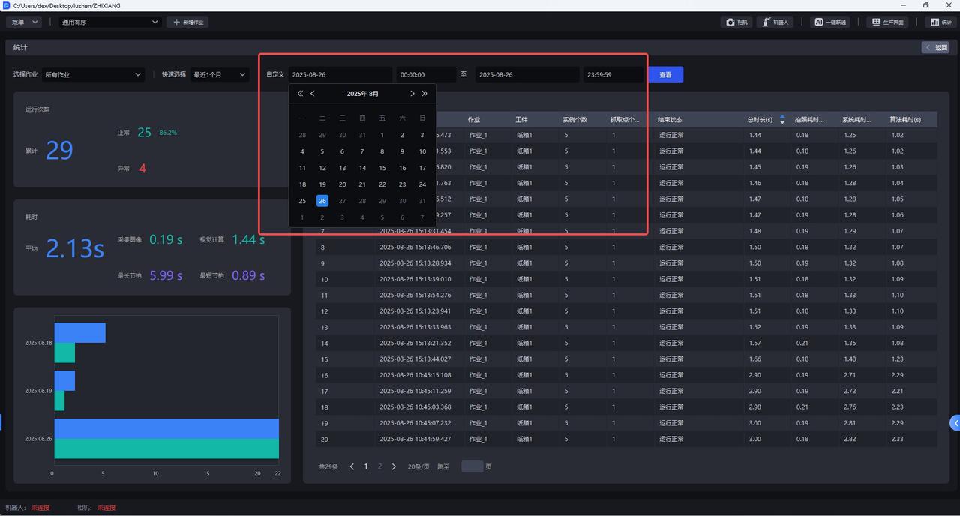The height and width of the screenshot is (516, 960).
Task: Open the 菜单 dropdown menu
Action: (26, 22)
